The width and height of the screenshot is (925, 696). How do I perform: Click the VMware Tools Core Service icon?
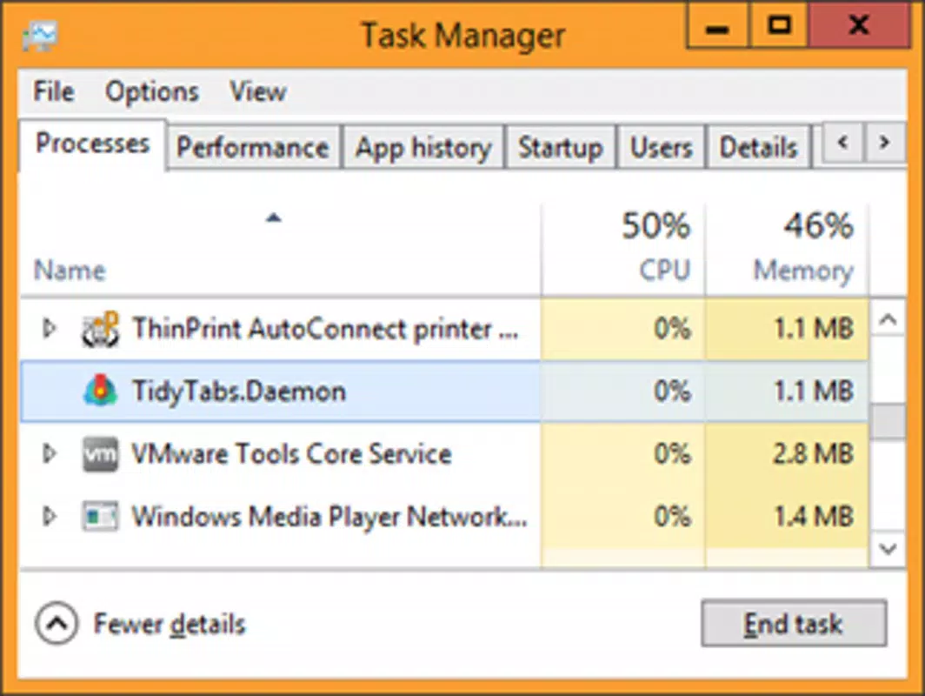point(100,453)
